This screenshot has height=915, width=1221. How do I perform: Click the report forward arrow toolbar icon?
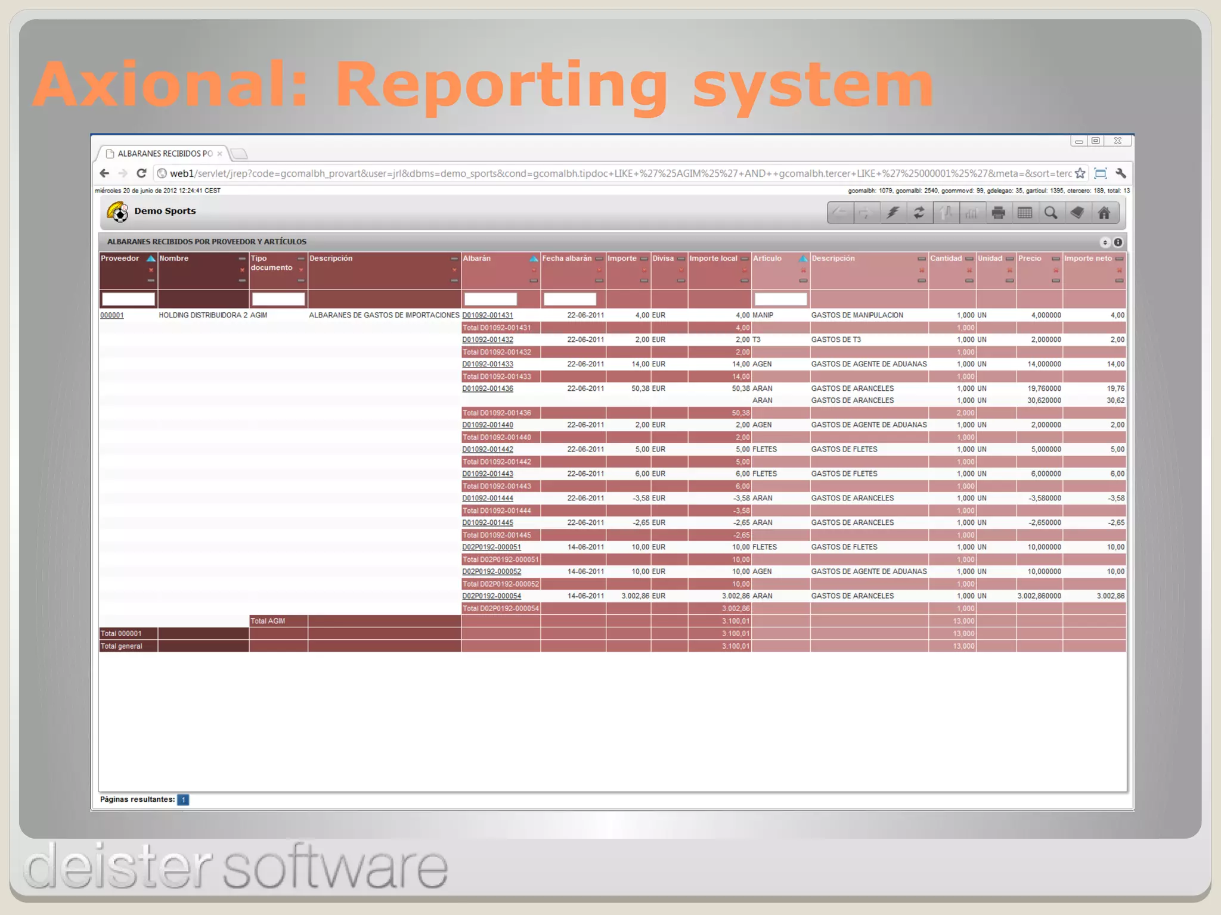click(x=866, y=213)
